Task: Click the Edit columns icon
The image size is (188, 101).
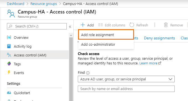Action: point(101,25)
